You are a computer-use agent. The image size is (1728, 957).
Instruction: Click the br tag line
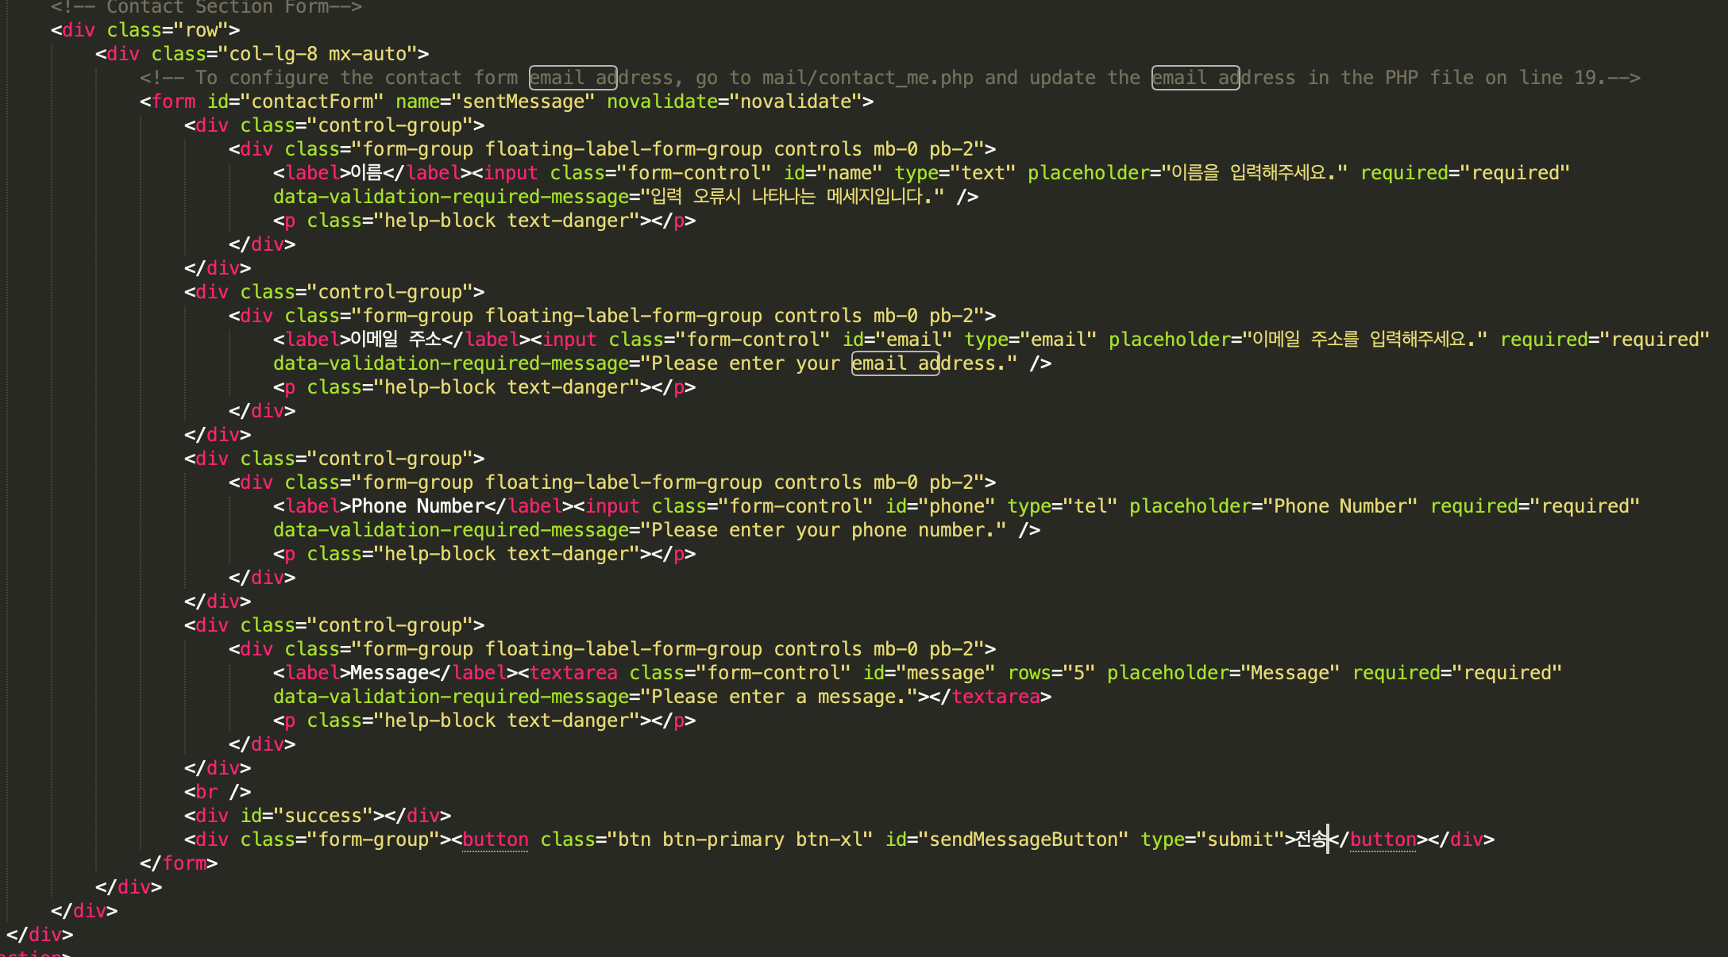click(217, 792)
